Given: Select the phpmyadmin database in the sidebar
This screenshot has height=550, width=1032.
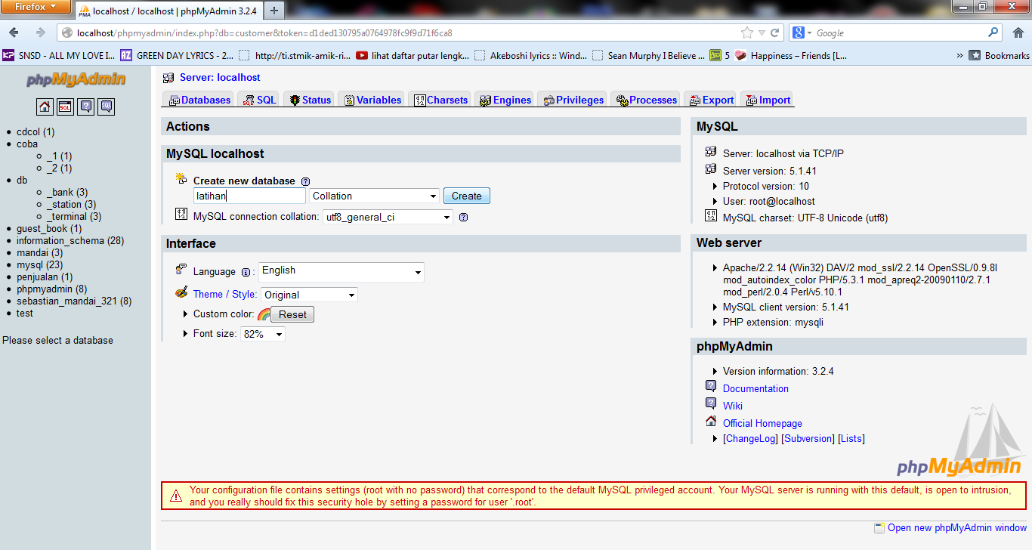Looking at the screenshot, I should click(51, 289).
